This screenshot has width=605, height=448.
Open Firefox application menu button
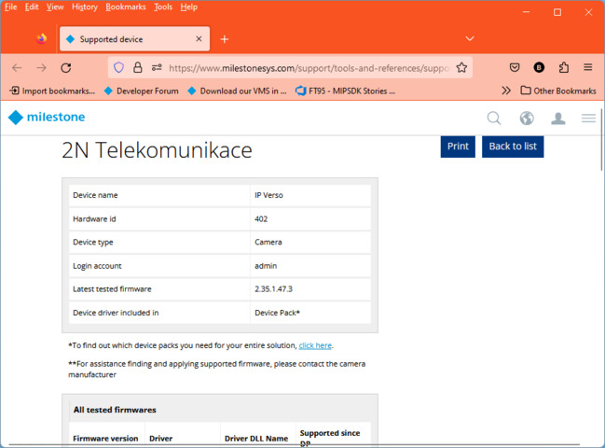588,68
